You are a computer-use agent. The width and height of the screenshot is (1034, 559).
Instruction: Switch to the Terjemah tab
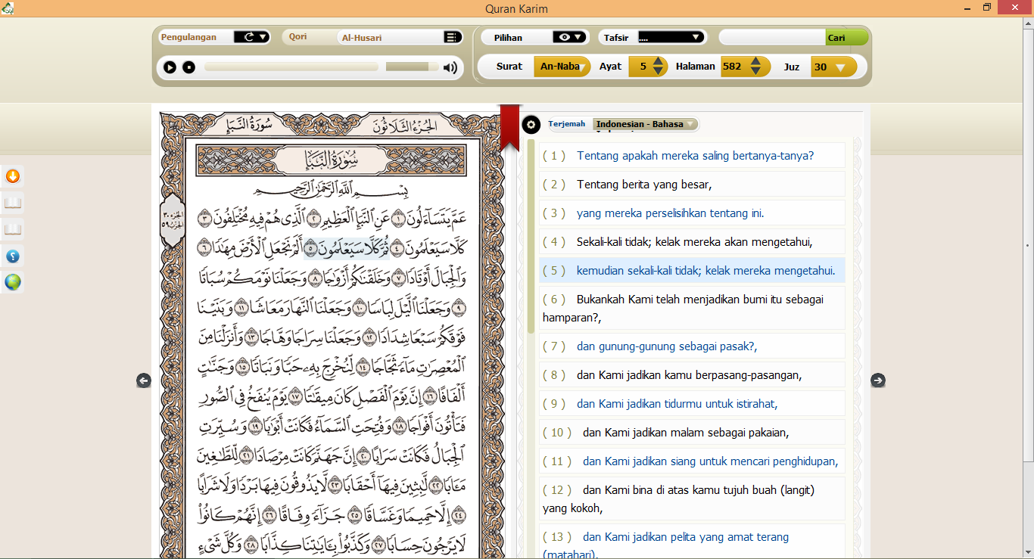point(568,123)
